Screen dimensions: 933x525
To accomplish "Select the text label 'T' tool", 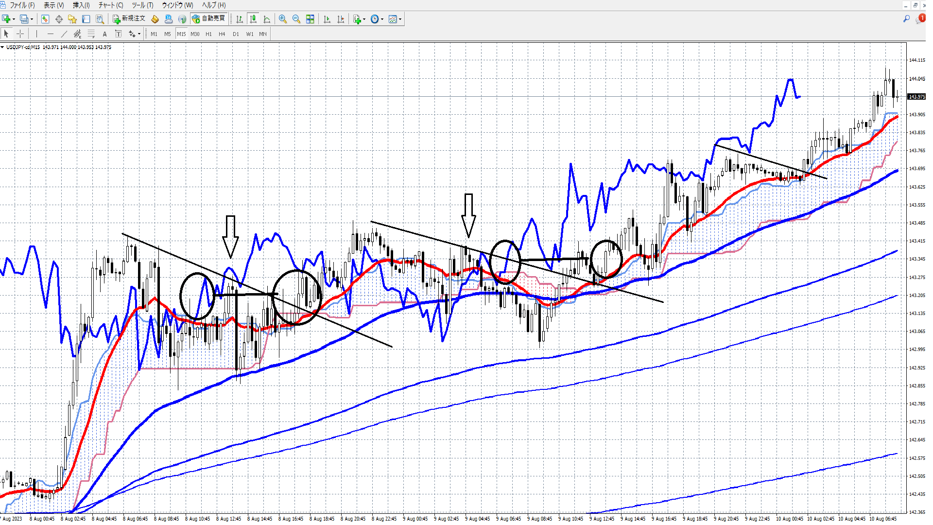I will coord(118,34).
